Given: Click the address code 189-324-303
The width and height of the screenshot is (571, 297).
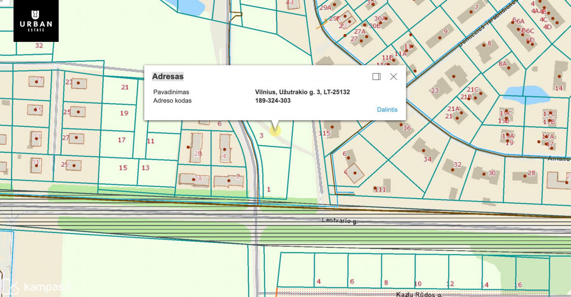Looking at the screenshot, I should pyautogui.click(x=273, y=100).
